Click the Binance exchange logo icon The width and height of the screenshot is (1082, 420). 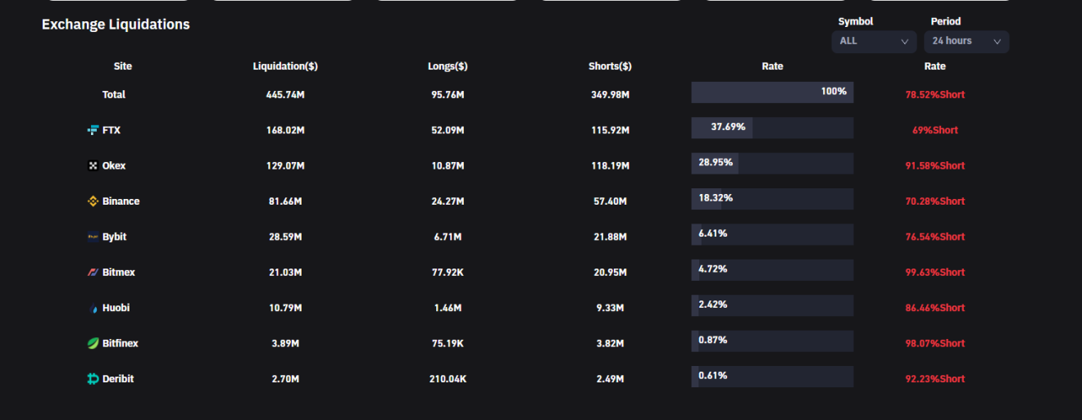[x=93, y=201]
